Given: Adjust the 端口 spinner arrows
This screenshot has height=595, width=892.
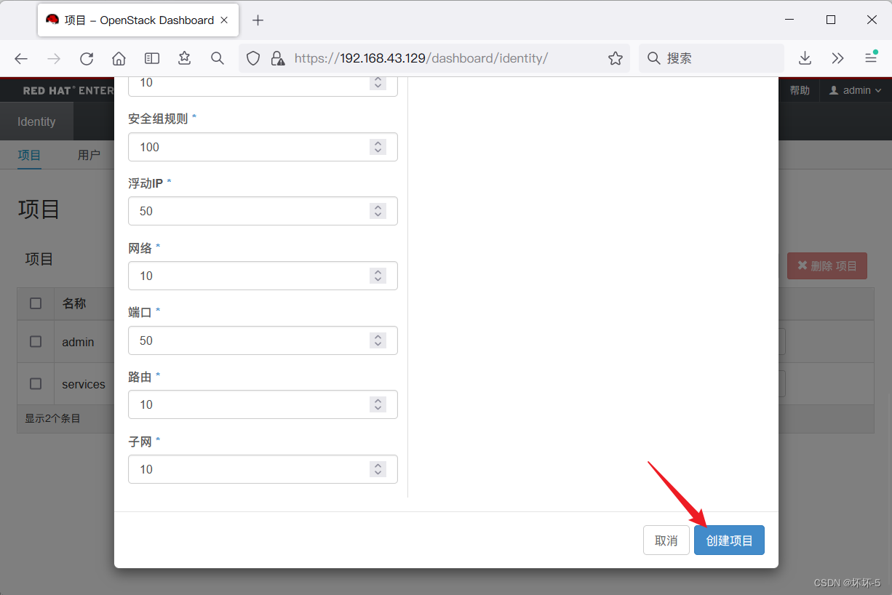Looking at the screenshot, I should click(378, 340).
